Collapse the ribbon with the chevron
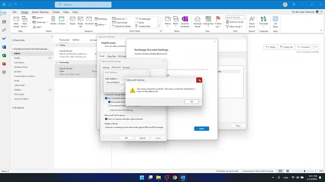325x182 pixels. pyautogui.click(x=321, y=30)
